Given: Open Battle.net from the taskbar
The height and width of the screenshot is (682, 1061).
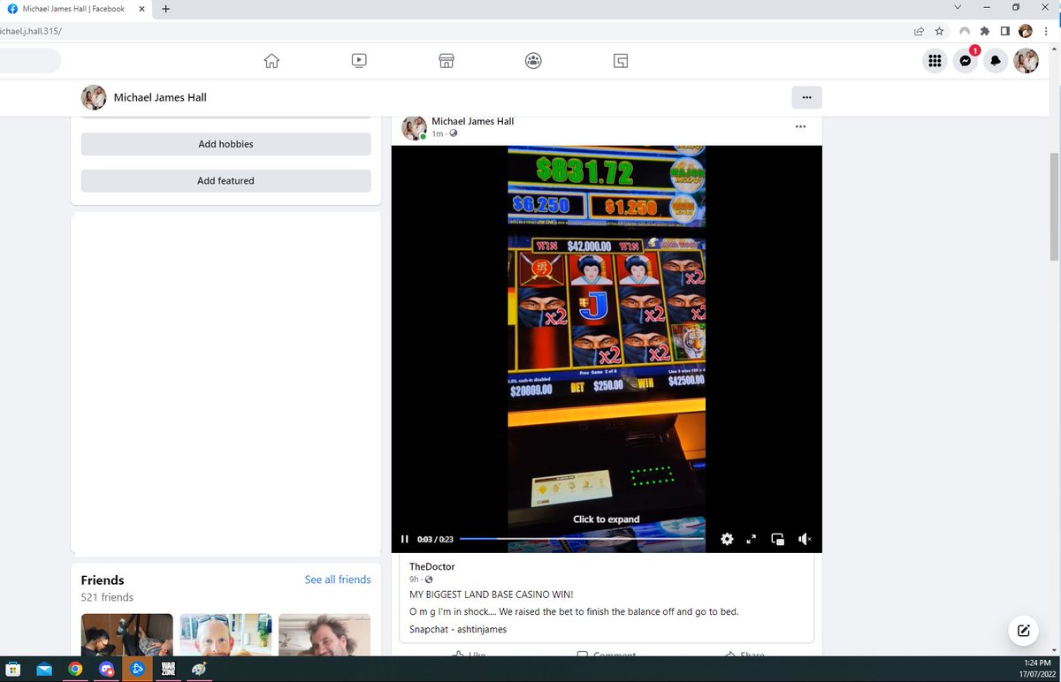Looking at the screenshot, I should coord(137,669).
